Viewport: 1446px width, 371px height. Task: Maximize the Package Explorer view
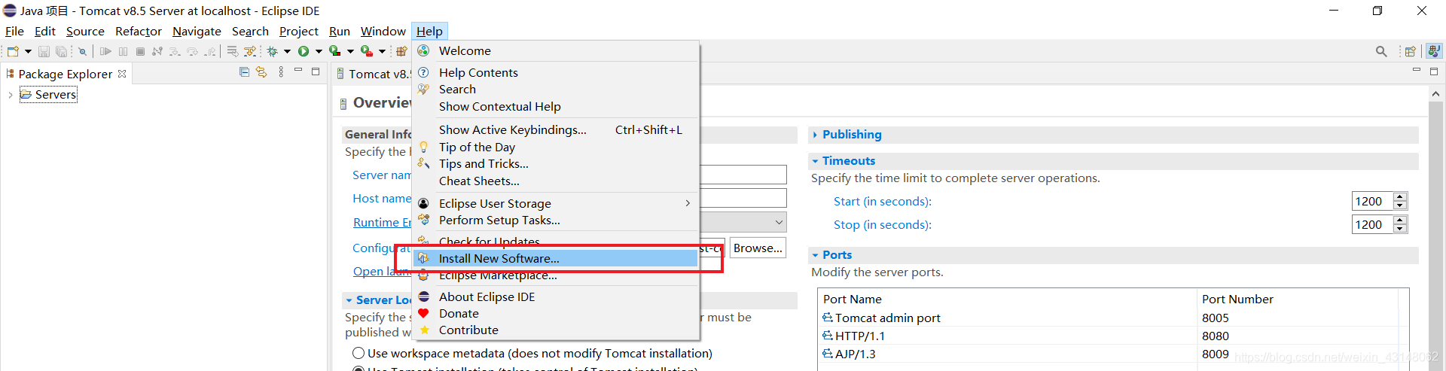pyautogui.click(x=316, y=71)
